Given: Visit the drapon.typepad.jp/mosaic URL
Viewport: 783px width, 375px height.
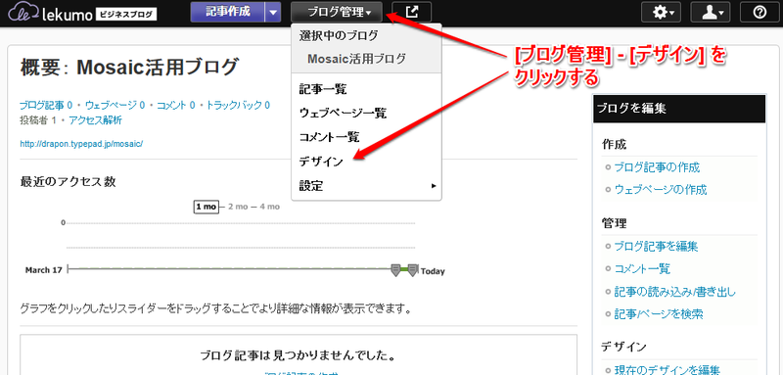Looking at the screenshot, I should pyautogui.click(x=81, y=144).
